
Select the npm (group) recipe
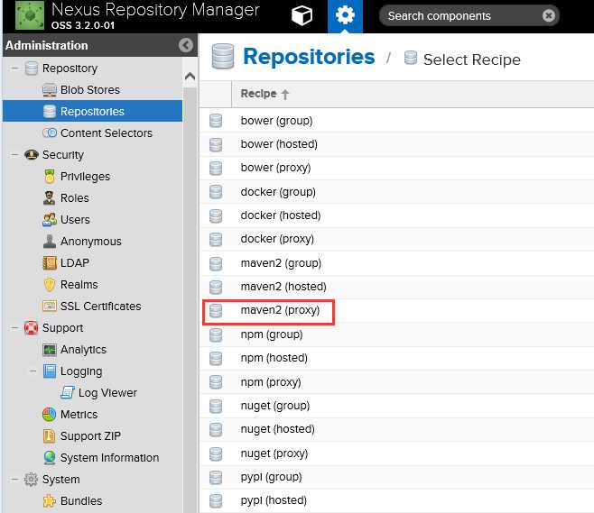396,334
